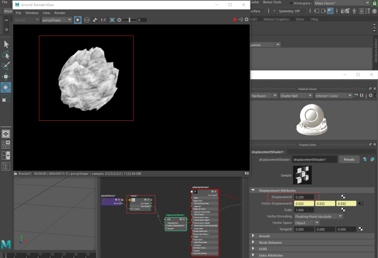Click the red stop render icon
Screen dimensions: 378x258
click(x=235, y=20)
